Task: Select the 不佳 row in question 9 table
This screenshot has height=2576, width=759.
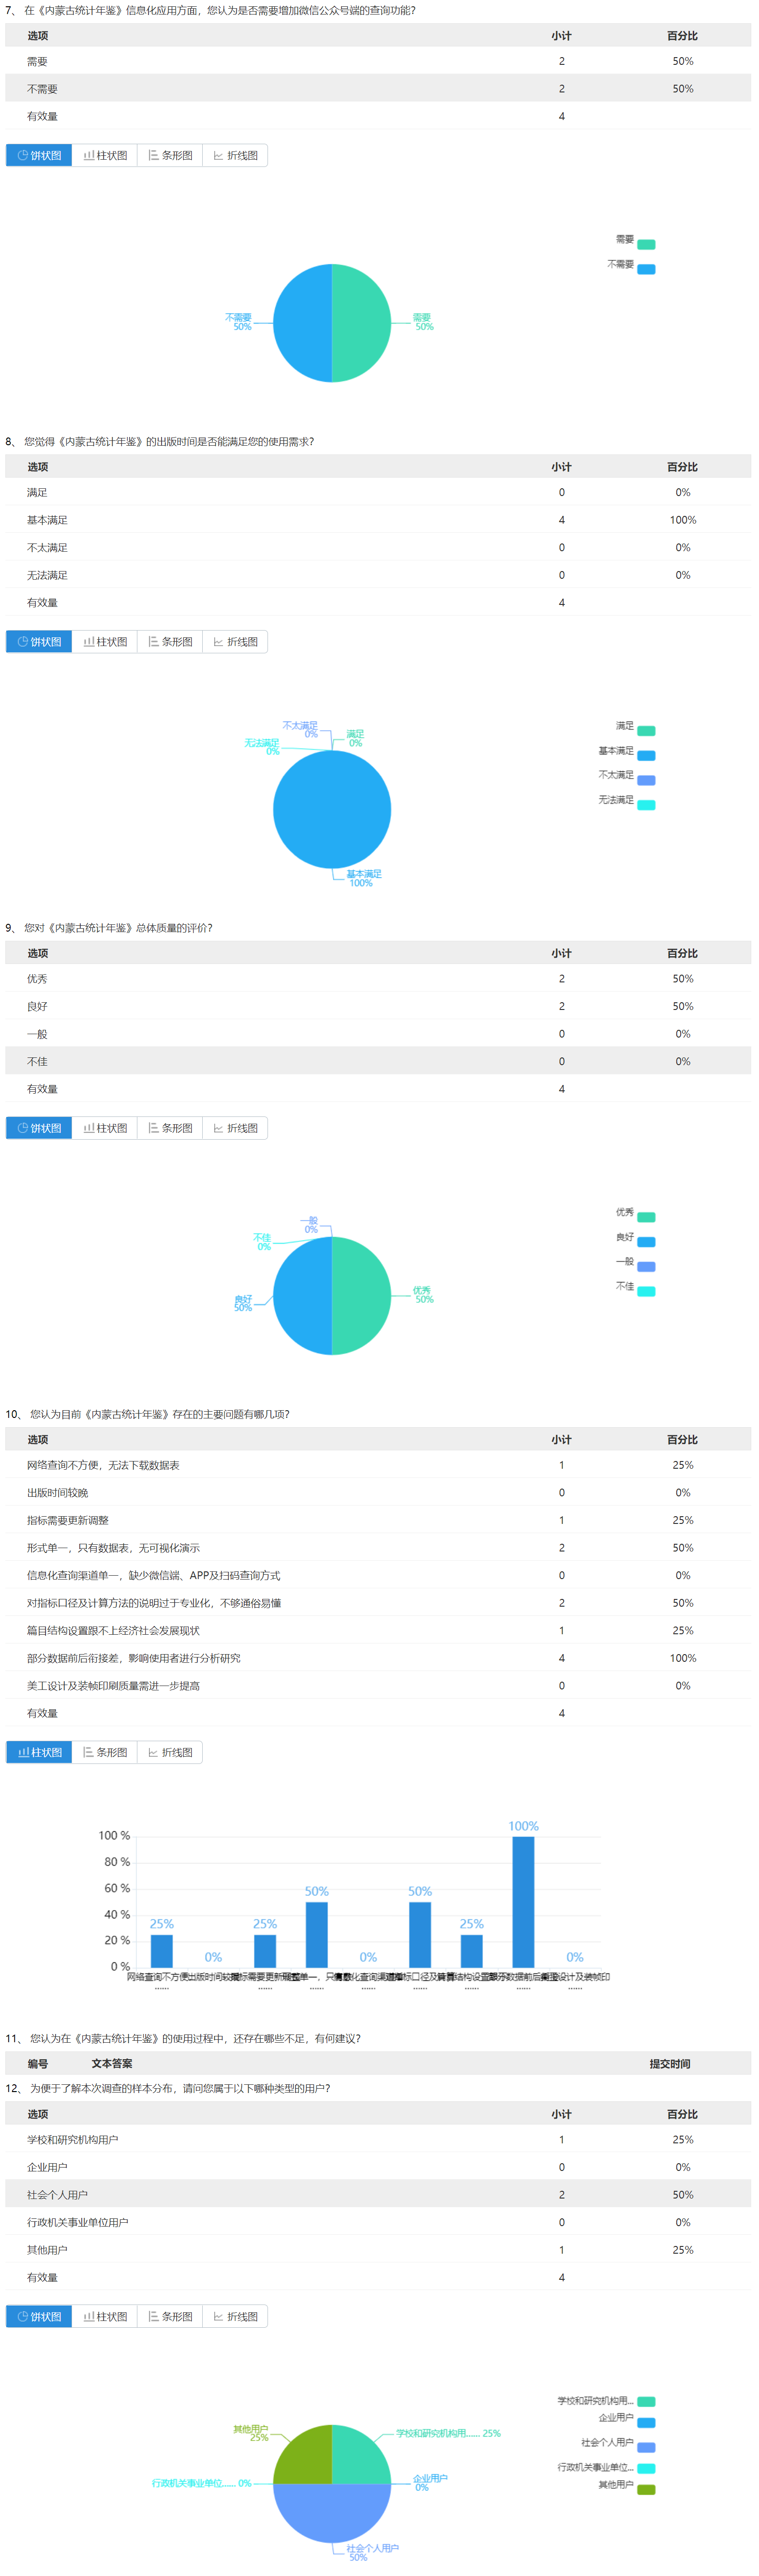Action: point(378,1061)
